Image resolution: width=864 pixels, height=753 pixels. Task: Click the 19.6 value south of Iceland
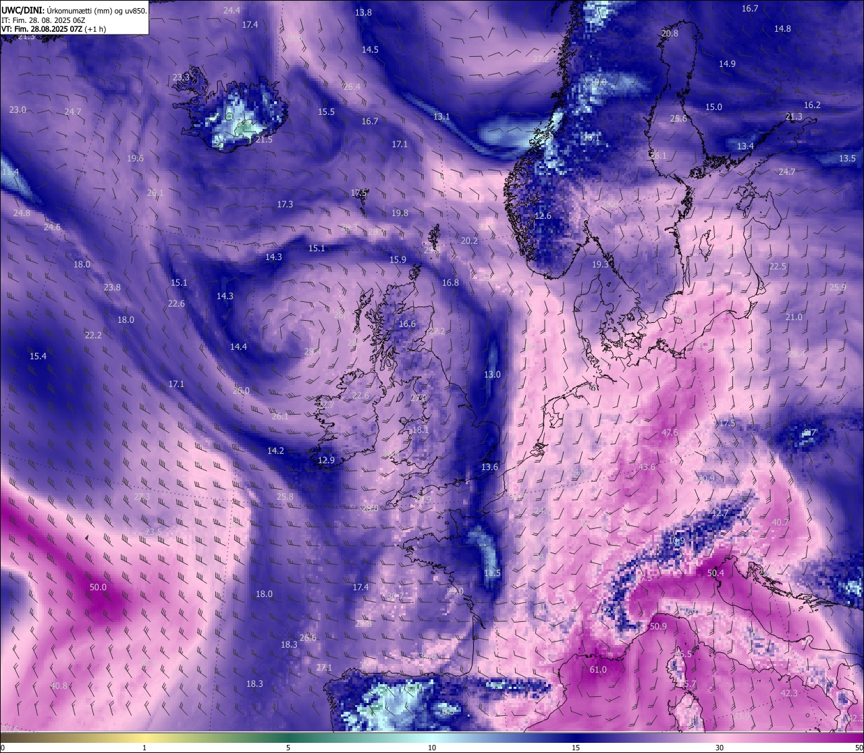click(x=135, y=158)
